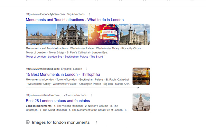Click Kensington Palace in Thrillophilia snippet
The height and width of the screenshot is (128, 206).
coord(90,84)
